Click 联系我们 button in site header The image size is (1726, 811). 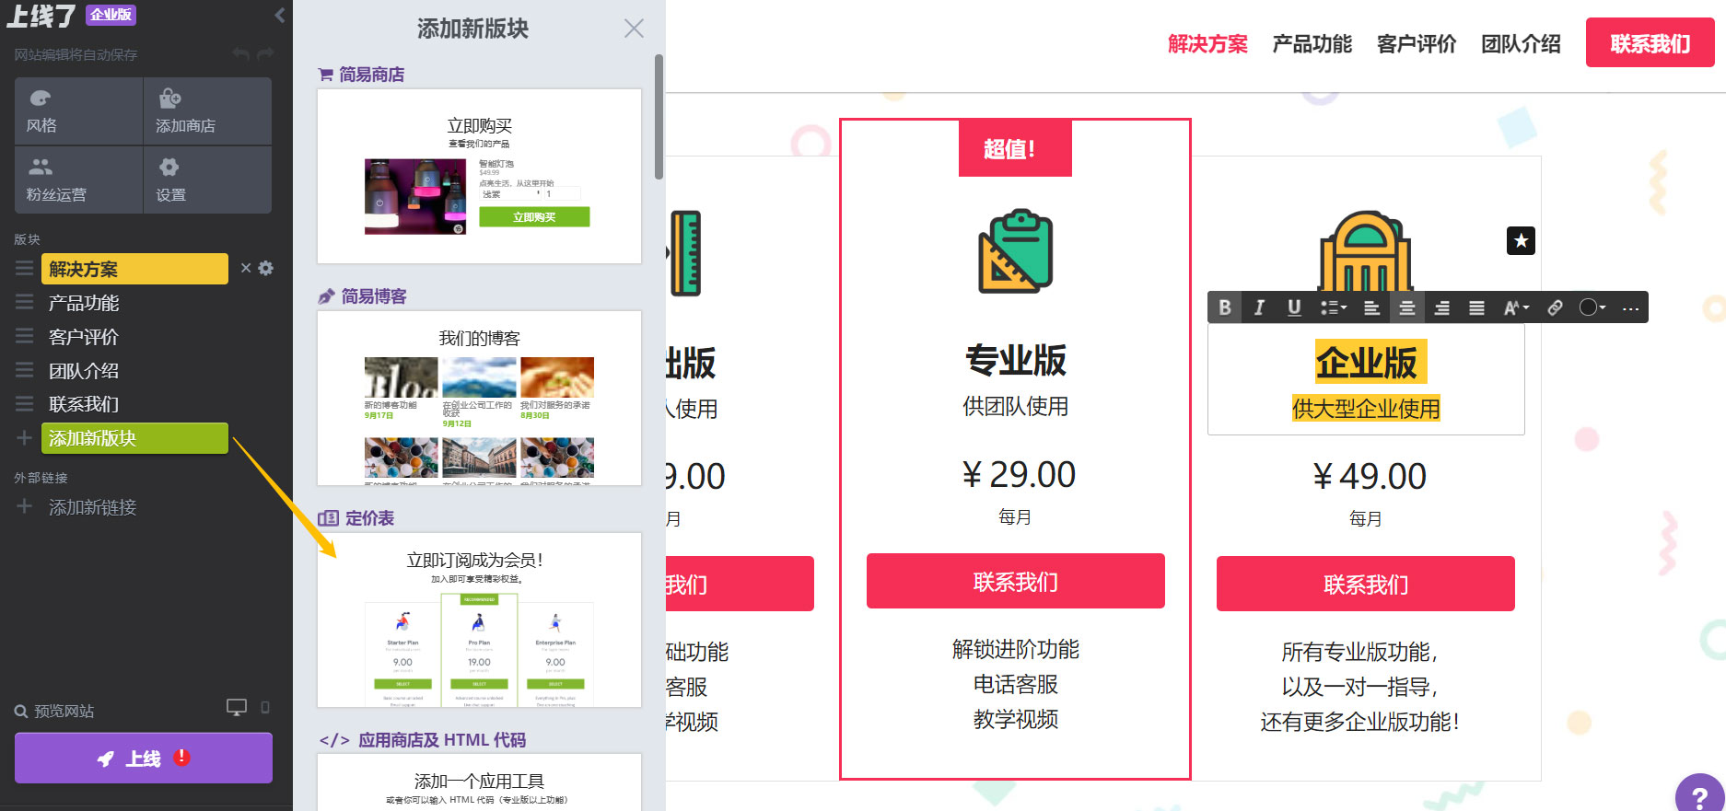point(1650,43)
